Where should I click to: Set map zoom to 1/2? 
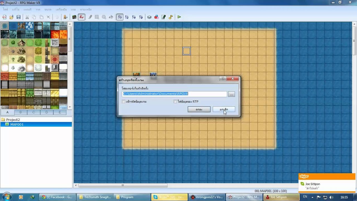click(127, 17)
